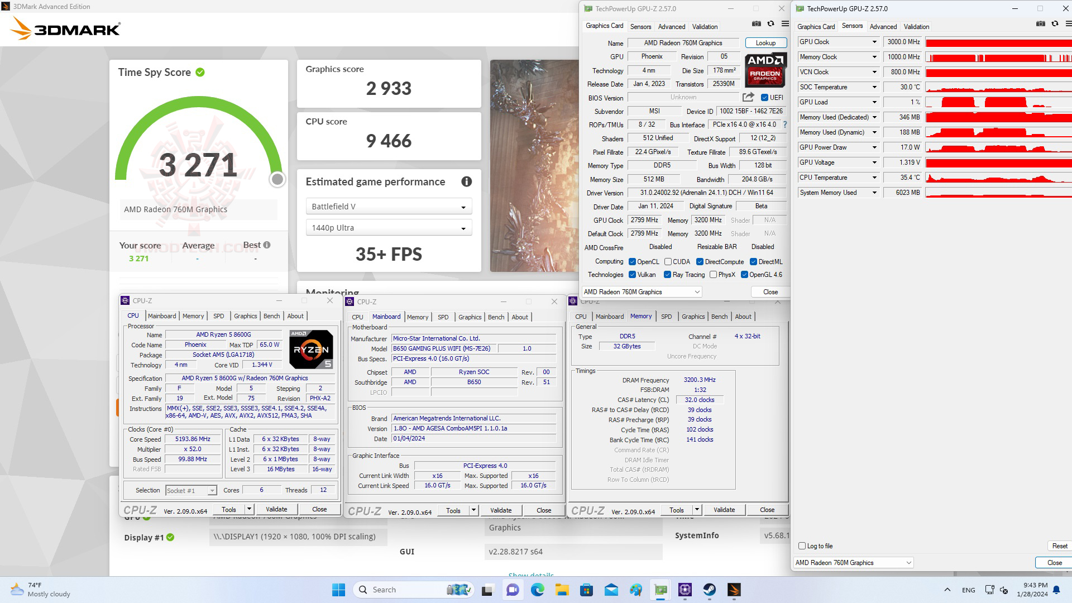Click the Estimated game performance info icon
Viewport: 1072px width, 603px height.
[x=466, y=181]
